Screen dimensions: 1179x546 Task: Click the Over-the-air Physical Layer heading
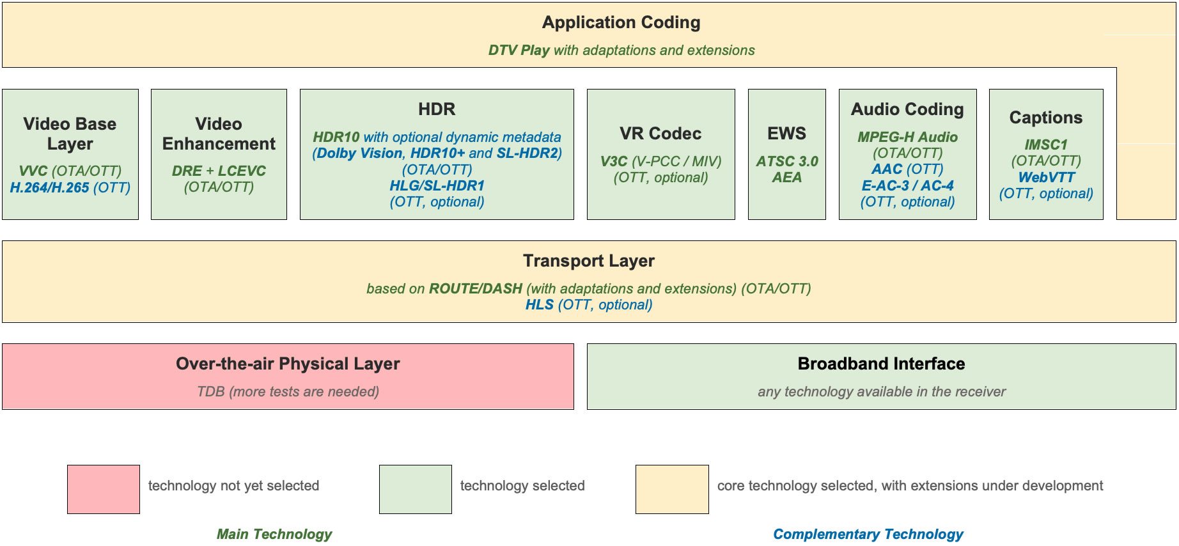(288, 364)
